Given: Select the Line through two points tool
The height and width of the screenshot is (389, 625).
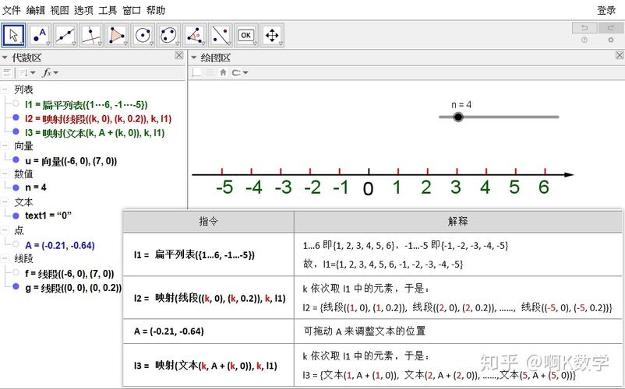Looking at the screenshot, I should tap(65, 36).
